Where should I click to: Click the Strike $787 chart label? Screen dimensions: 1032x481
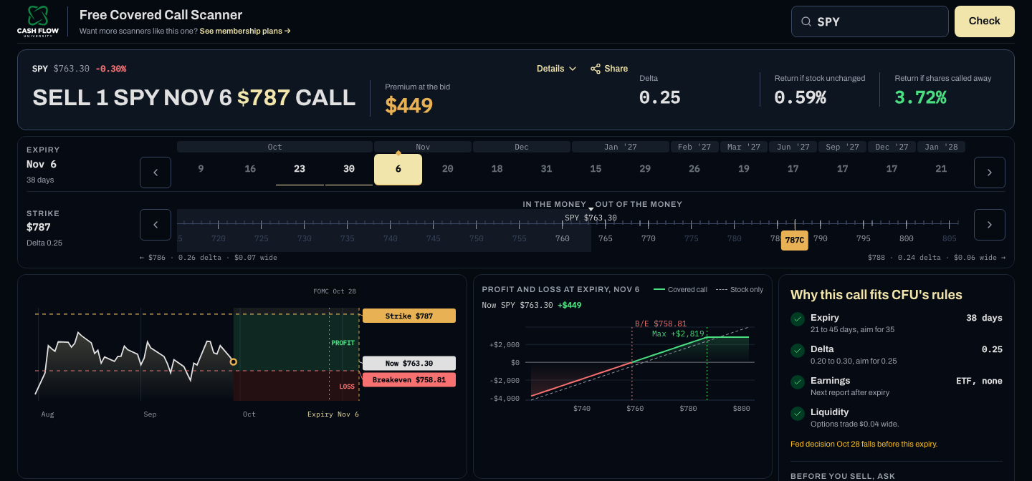pyautogui.click(x=409, y=316)
